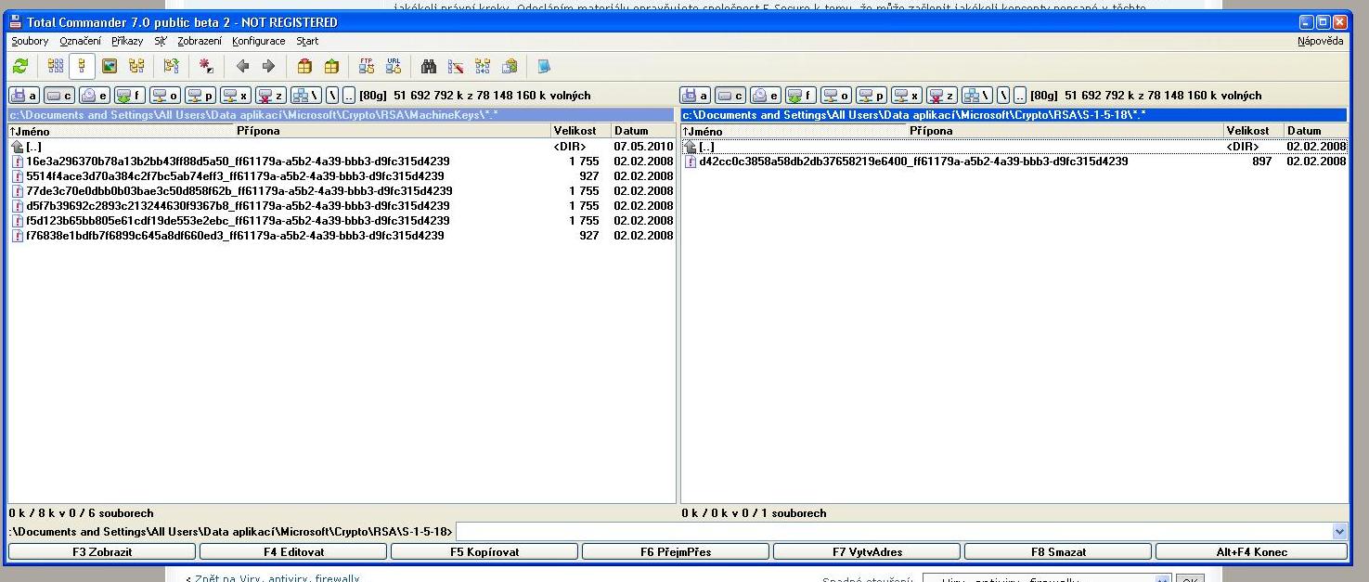Select drive f in the right panel
This screenshot has width=1369, height=582.
point(802,95)
